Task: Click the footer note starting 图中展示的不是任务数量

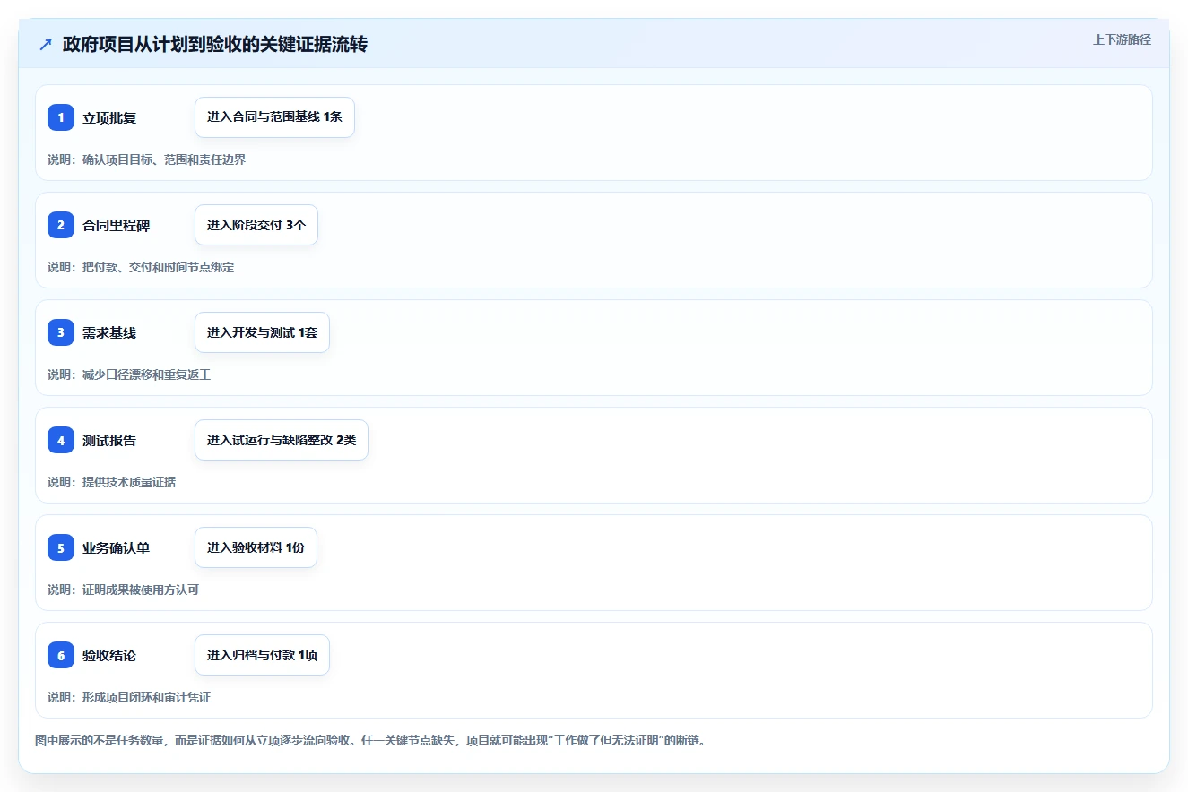Action: pos(370,741)
